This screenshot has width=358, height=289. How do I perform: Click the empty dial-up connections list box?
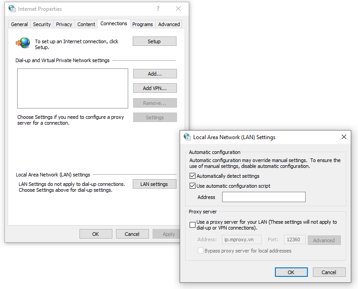[x=73, y=88]
